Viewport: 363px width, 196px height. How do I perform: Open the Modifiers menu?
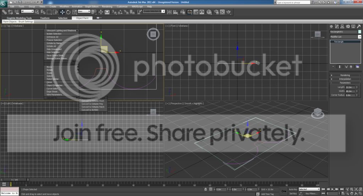(x=64, y=6)
